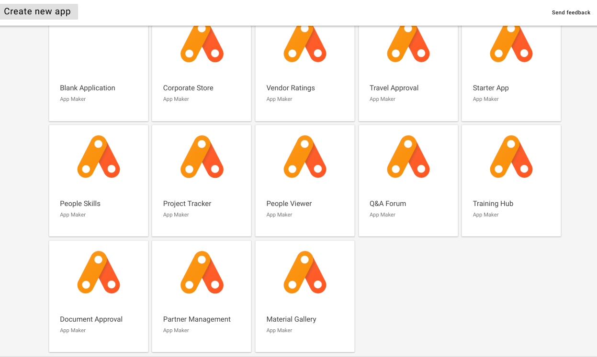Choose the Project Tracker title text
The height and width of the screenshot is (357, 597).
coord(187,204)
